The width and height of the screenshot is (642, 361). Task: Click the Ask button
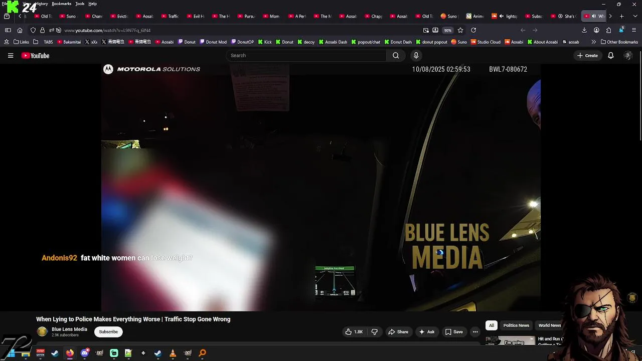click(427, 332)
